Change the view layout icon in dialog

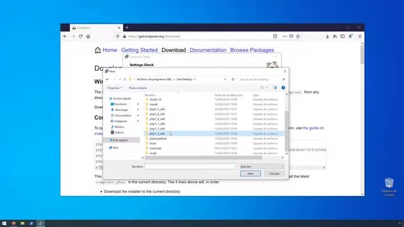point(263,88)
